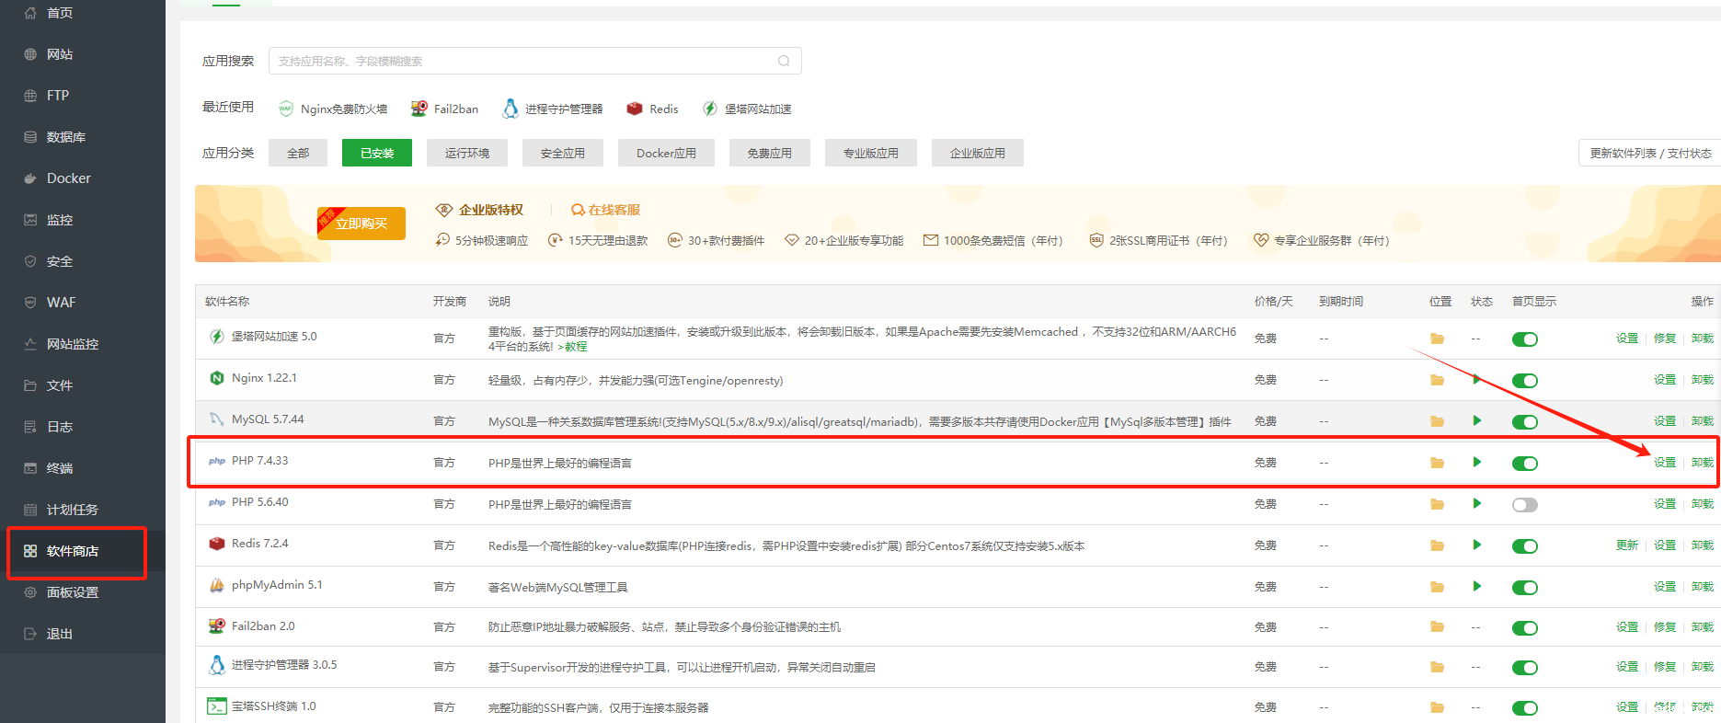Focus the 应用搜索 input field

point(524,61)
